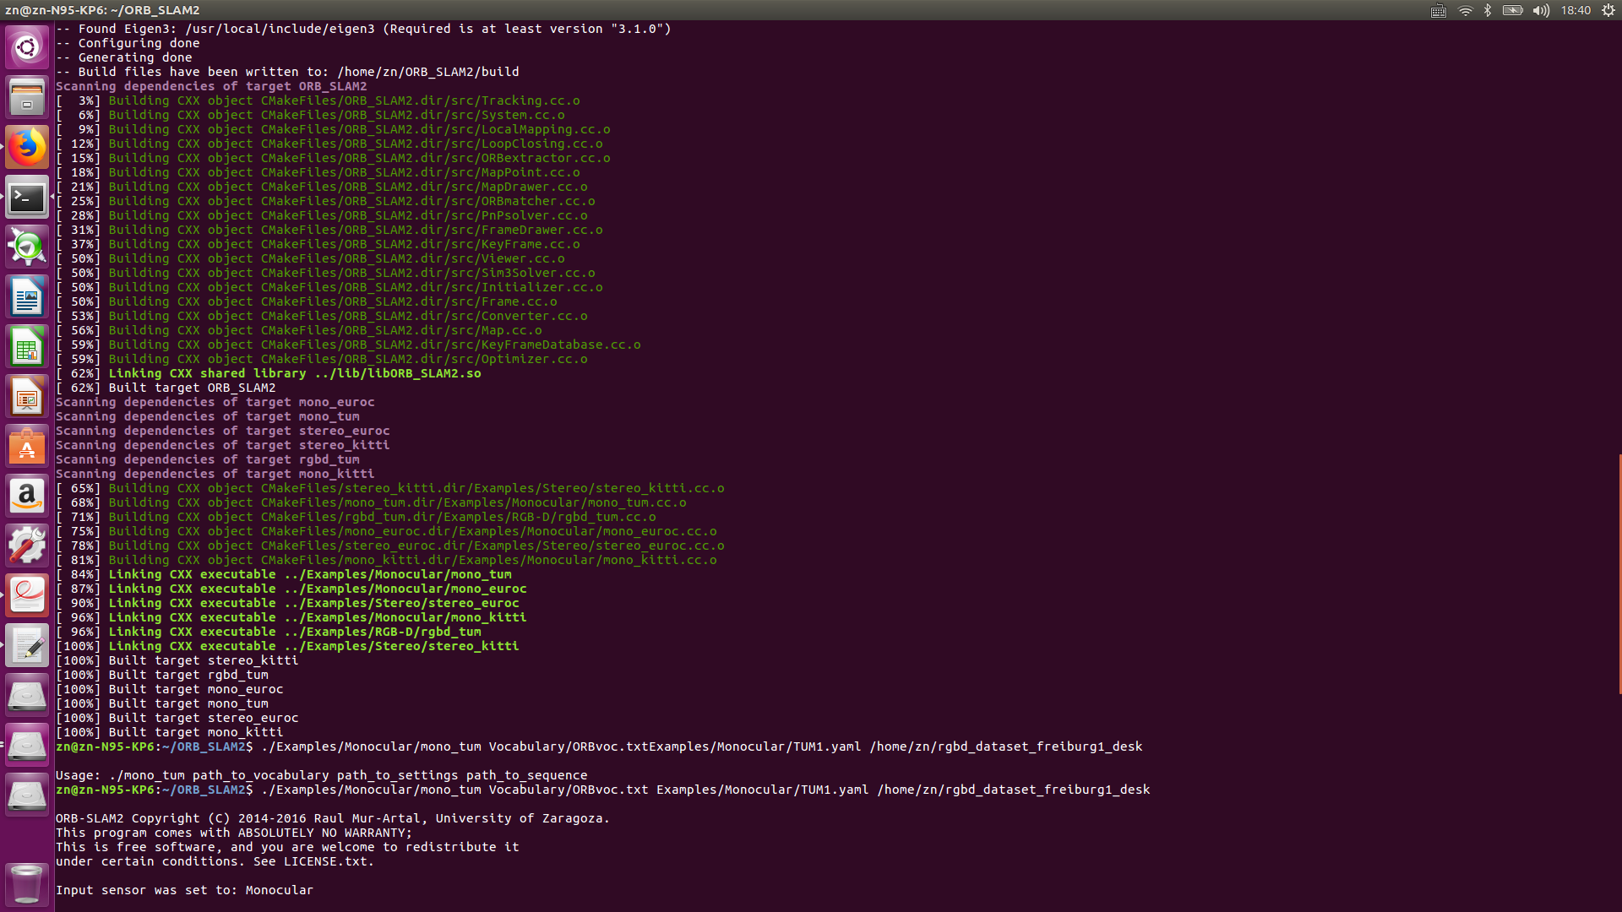Click the 18:40 clock indicator
Screen dimensions: 1622x912
pos(1576,10)
